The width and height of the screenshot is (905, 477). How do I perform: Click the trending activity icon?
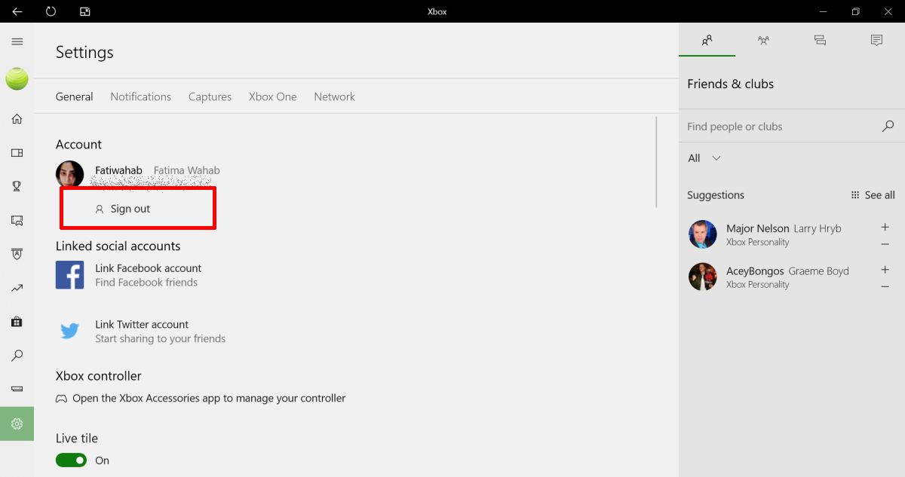coord(17,288)
